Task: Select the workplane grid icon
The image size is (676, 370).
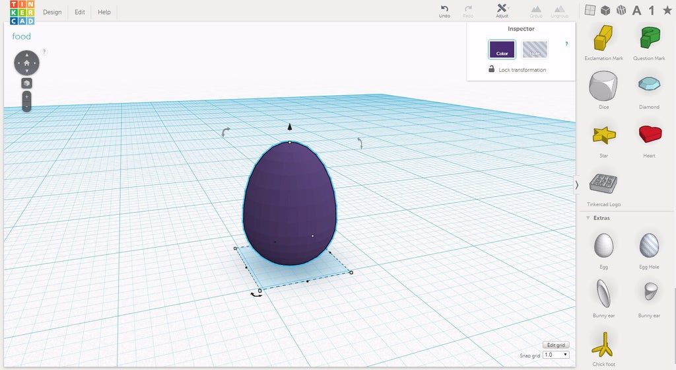Action: 590,10
